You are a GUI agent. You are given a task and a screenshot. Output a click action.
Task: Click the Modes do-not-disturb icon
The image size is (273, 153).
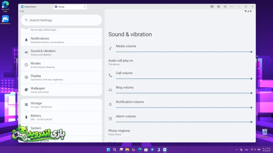coord(26,65)
